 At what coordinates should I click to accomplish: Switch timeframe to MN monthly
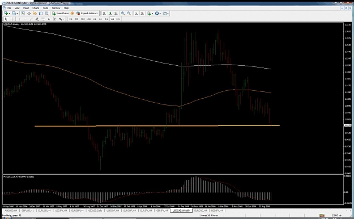click(118, 19)
